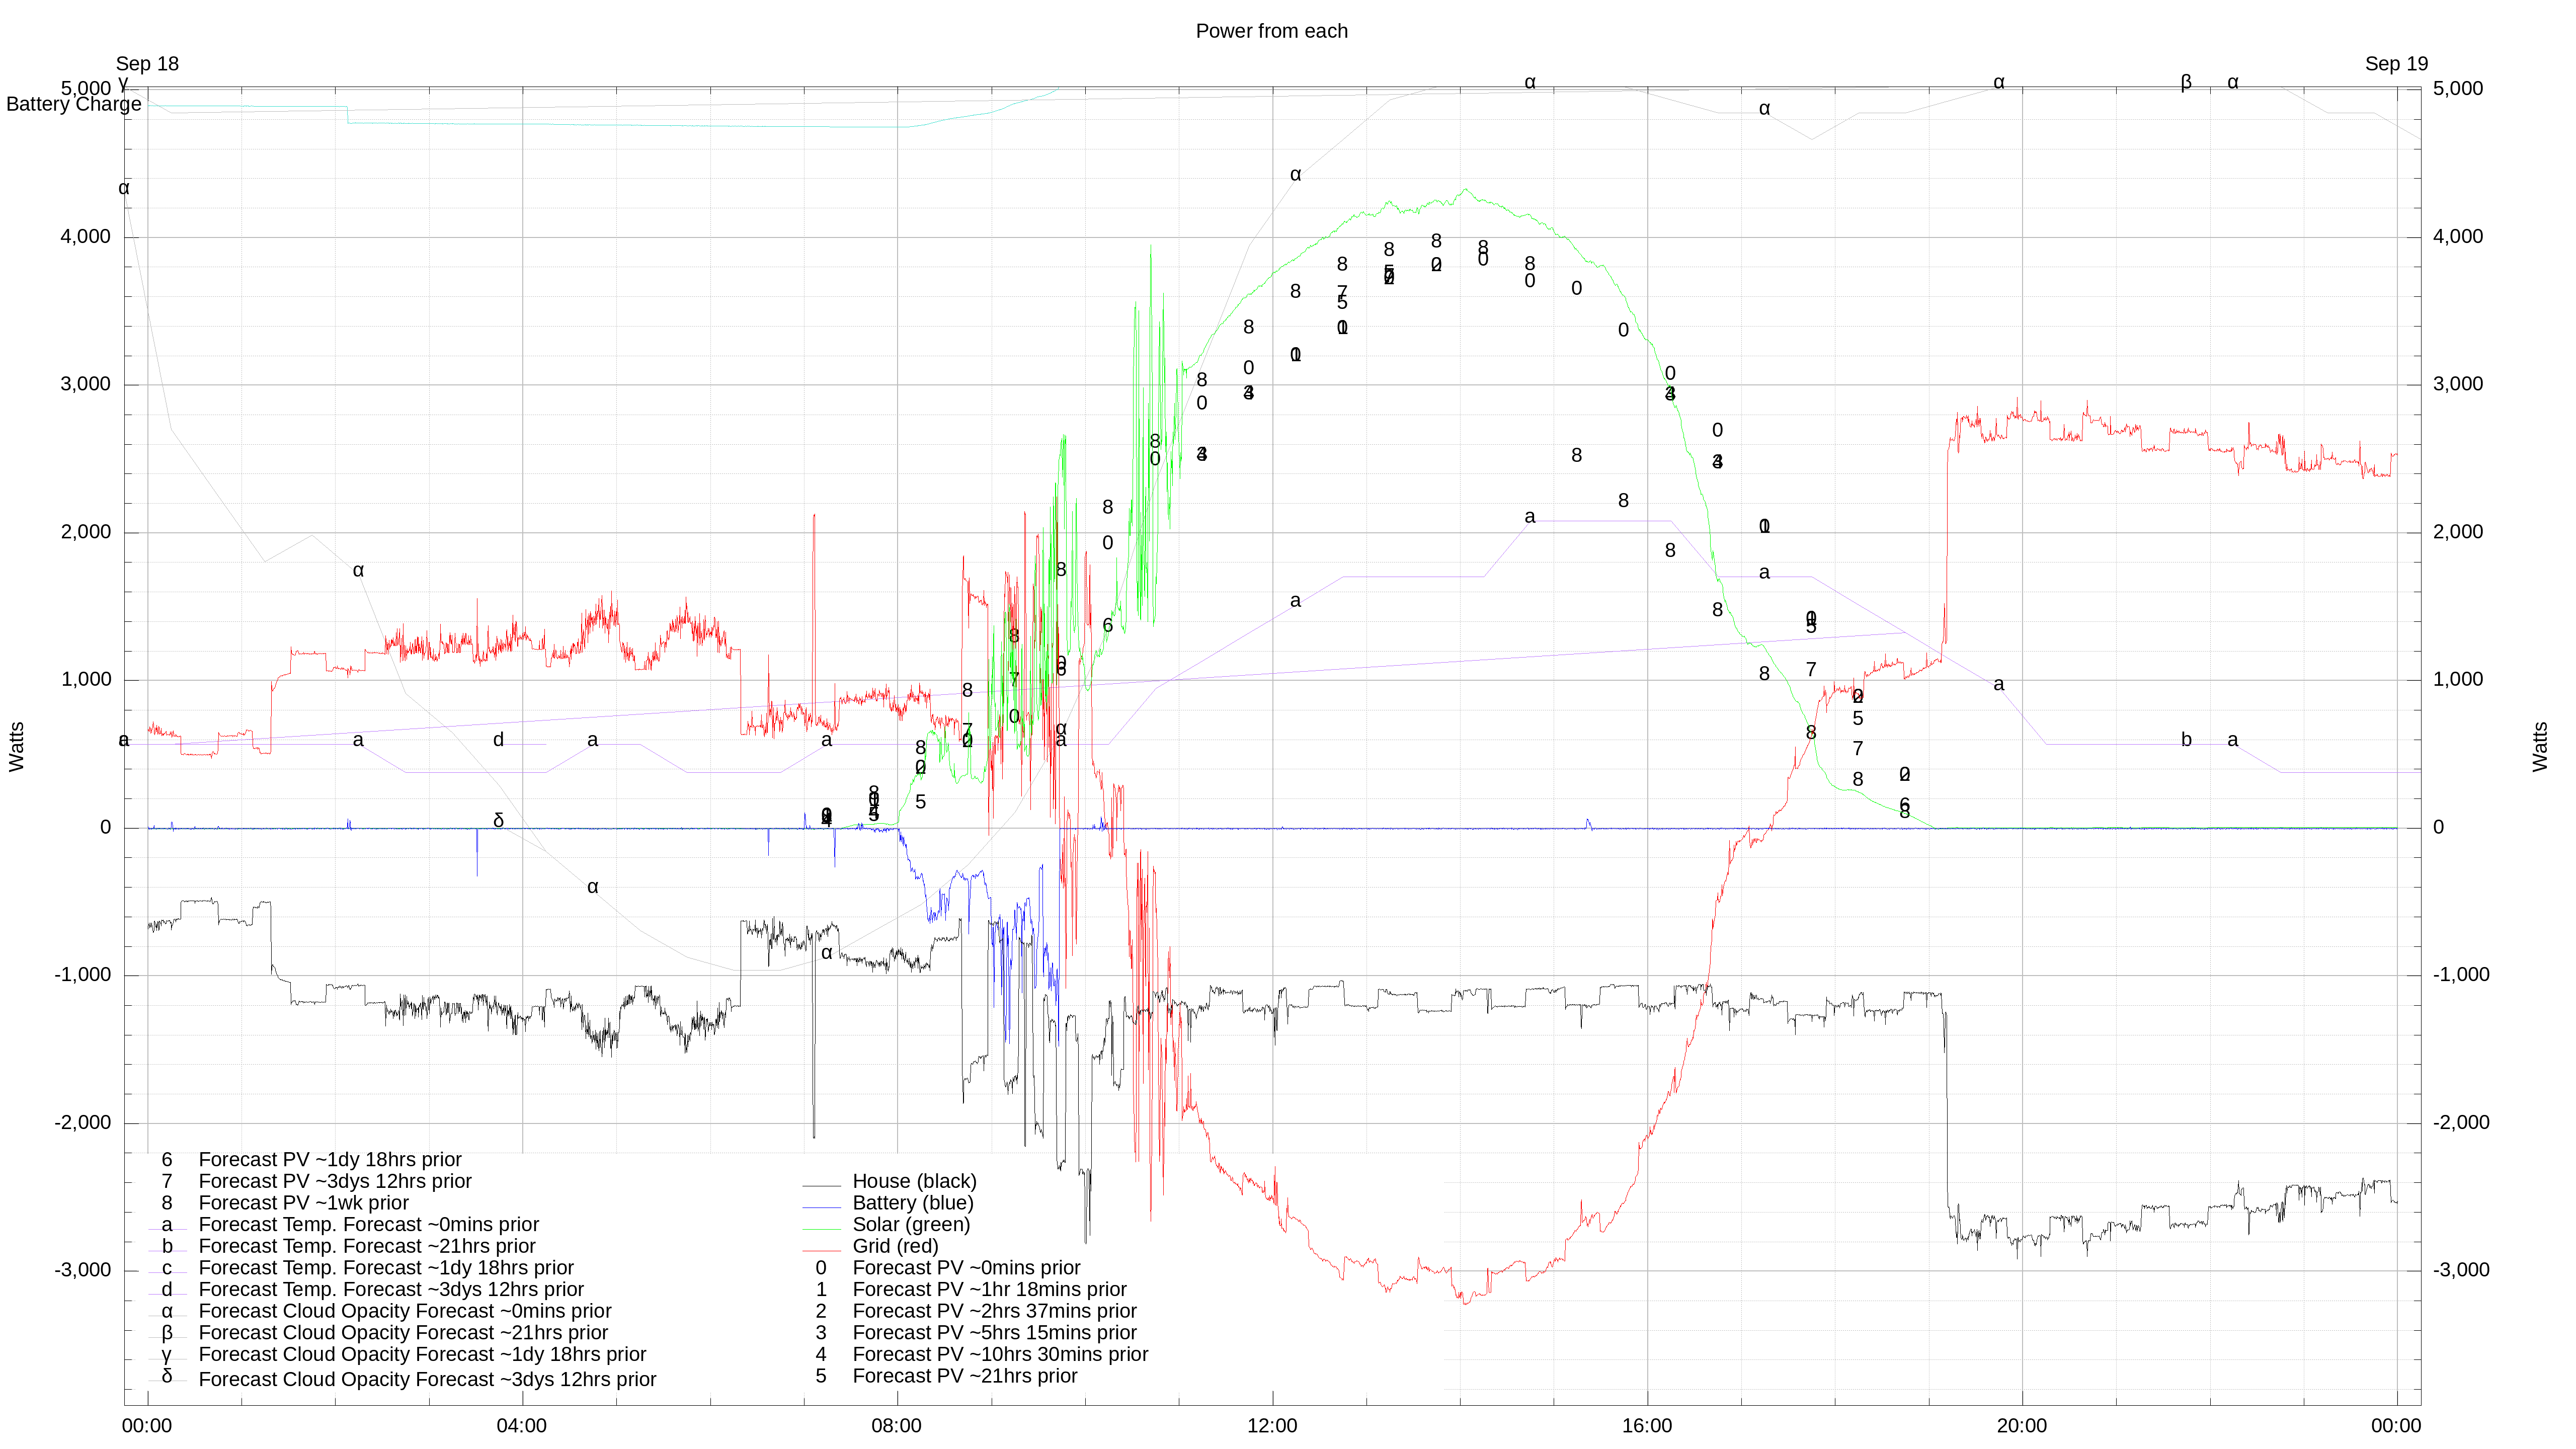
Task: Click the 'γ' marker at top-left of plot
Action: tap(123, 83)
